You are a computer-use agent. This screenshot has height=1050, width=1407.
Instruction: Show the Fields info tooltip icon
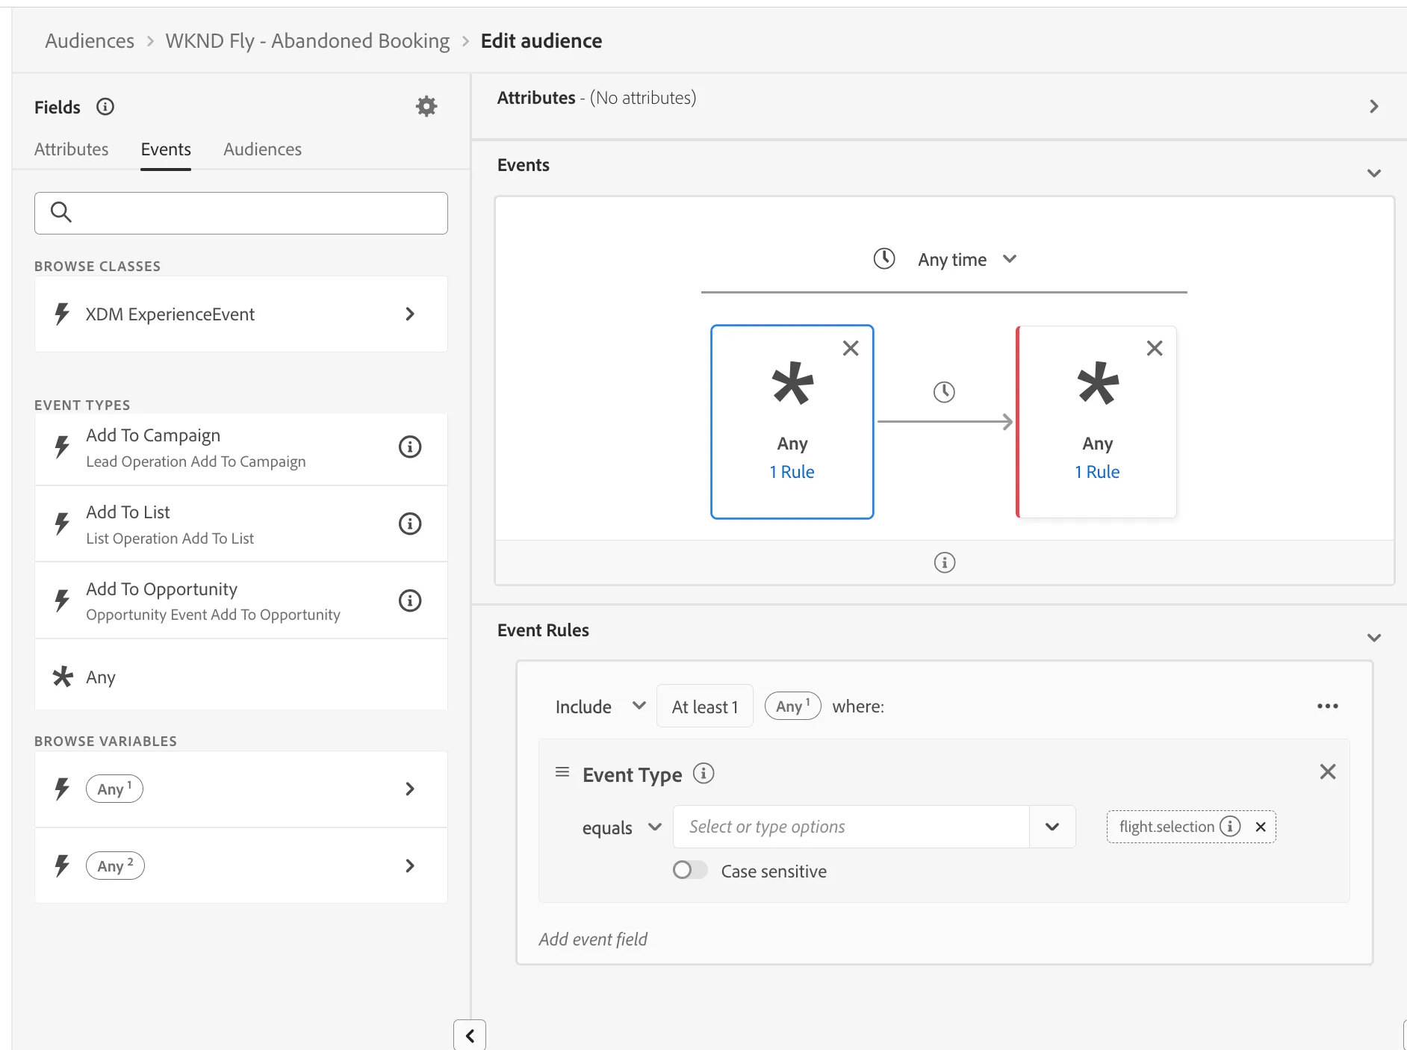coord(105,107)
